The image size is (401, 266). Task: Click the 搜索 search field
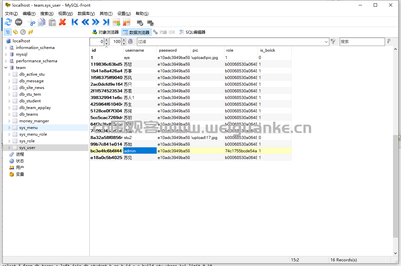[x=362, y=42]
